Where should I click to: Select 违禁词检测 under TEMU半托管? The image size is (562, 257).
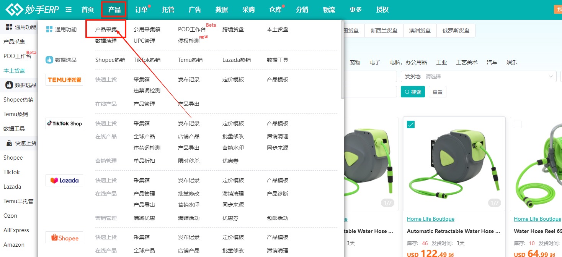(x=147, y=91)
